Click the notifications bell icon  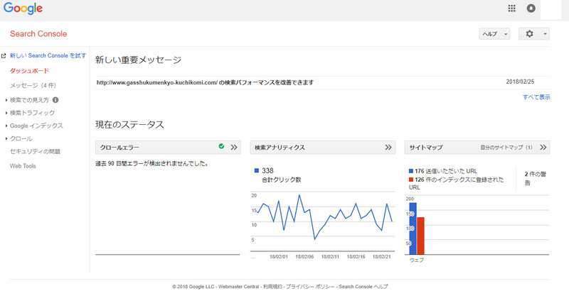click(x=531, y=9)
